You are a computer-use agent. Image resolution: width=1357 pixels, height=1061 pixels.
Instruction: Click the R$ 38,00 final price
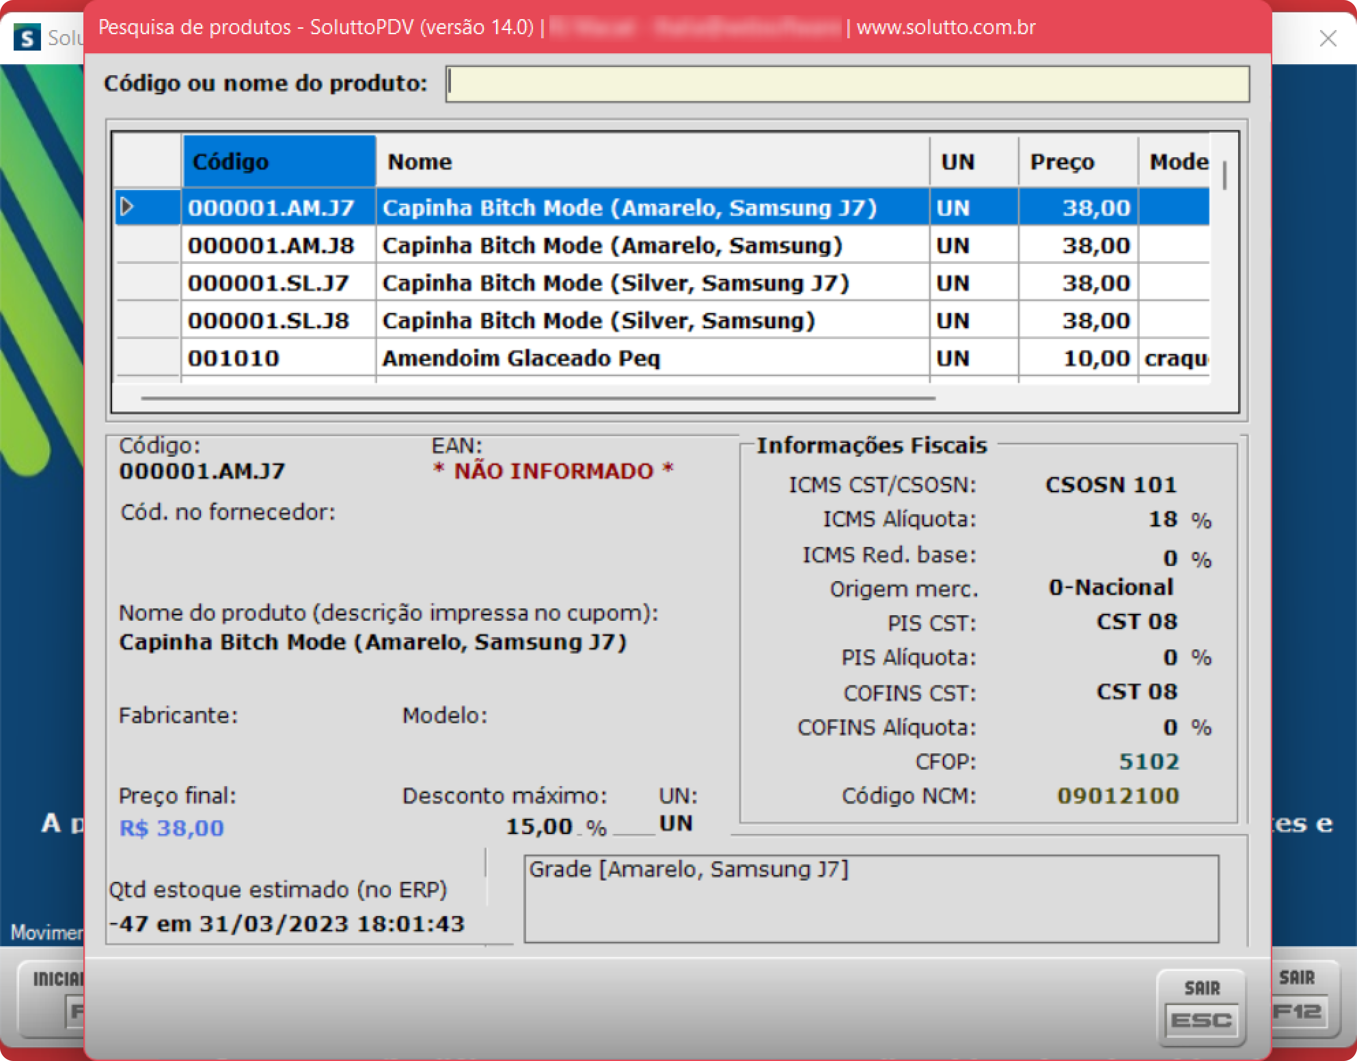(172, 828)
